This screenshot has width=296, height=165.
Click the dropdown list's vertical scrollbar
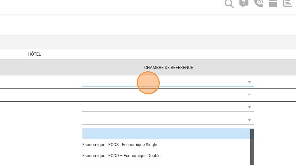click(252, 147)
